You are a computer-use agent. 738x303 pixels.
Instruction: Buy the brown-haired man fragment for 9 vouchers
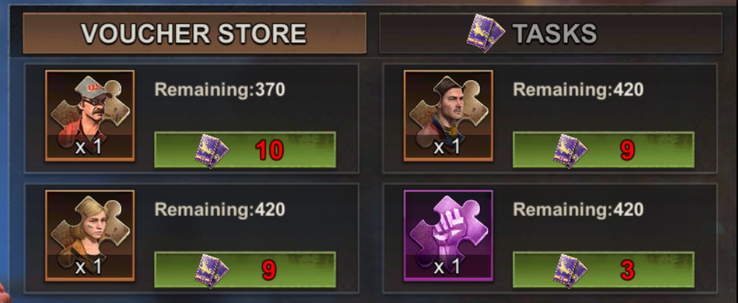(603, 150)
